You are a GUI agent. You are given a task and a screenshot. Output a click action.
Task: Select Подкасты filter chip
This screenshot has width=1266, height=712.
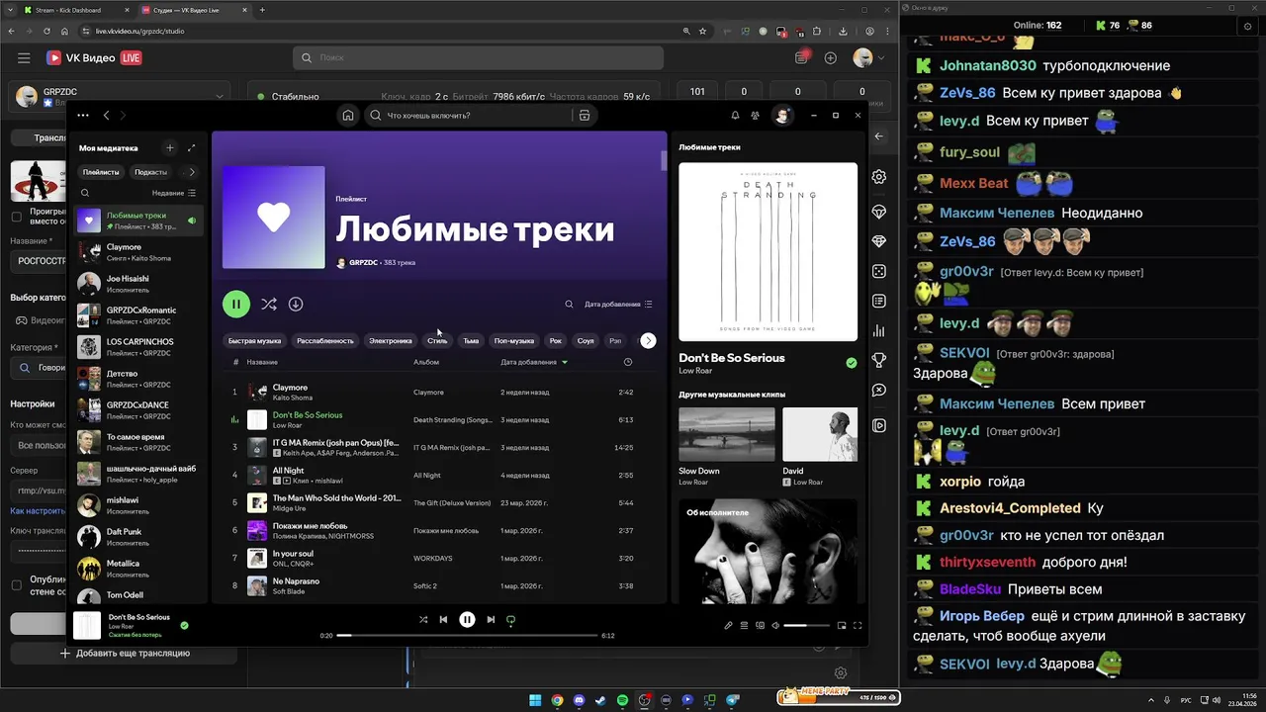(x=150, y=172)
